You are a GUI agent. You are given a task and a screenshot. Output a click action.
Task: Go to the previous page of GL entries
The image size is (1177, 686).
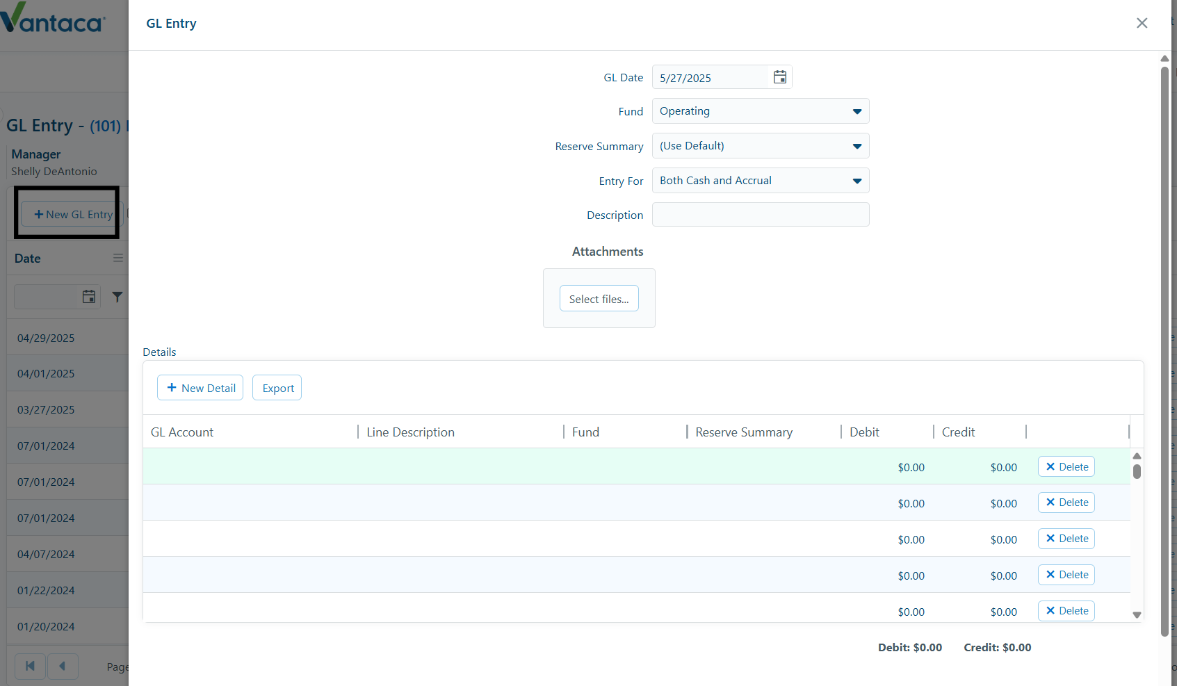point(63,666)
